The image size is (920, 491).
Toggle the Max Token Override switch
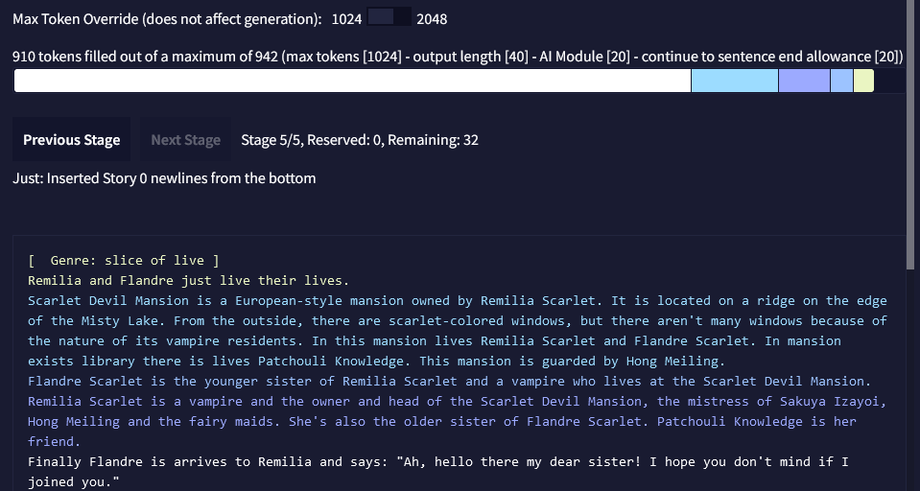coord(389,16)
